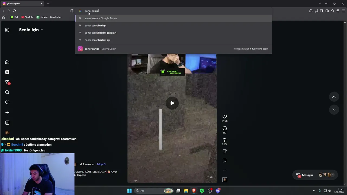Click into the address bar text field

pos(173,11)
